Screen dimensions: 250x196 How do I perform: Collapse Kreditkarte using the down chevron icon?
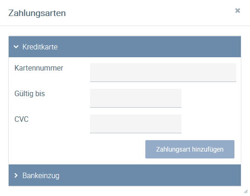pos(16,47)
